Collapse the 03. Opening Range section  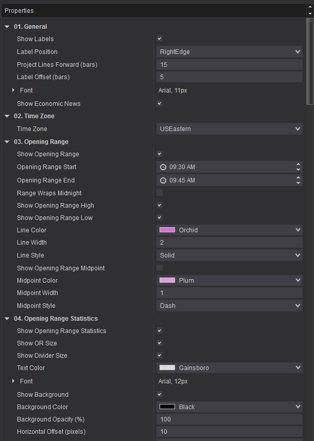coord(7,142)
